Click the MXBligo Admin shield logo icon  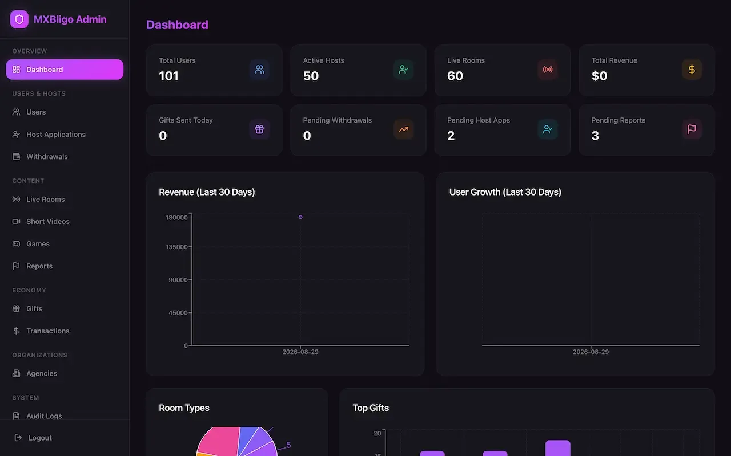pos(19,19)
